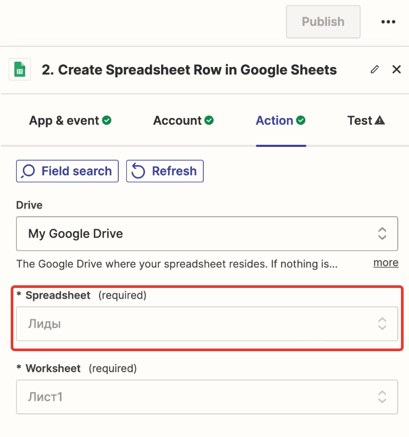Click the pencil icon to rename step
Image resolution: width=409 pixels, height=437 pixels.
(375, 70)
